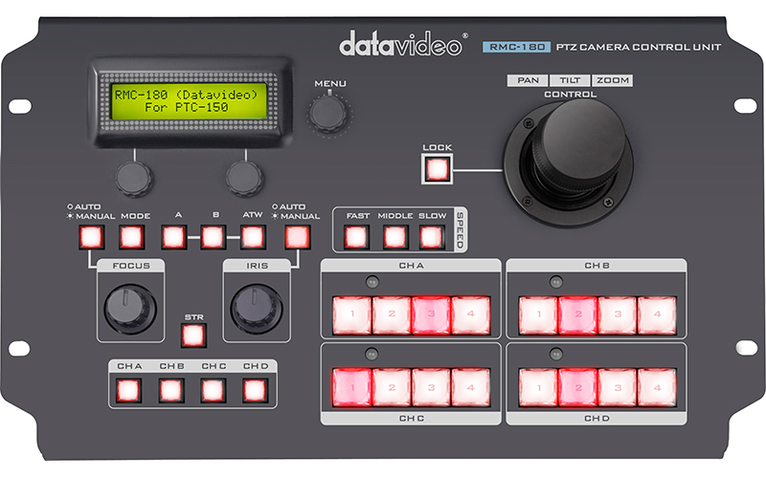Click the CH A indicator LED

coord(372,281)
